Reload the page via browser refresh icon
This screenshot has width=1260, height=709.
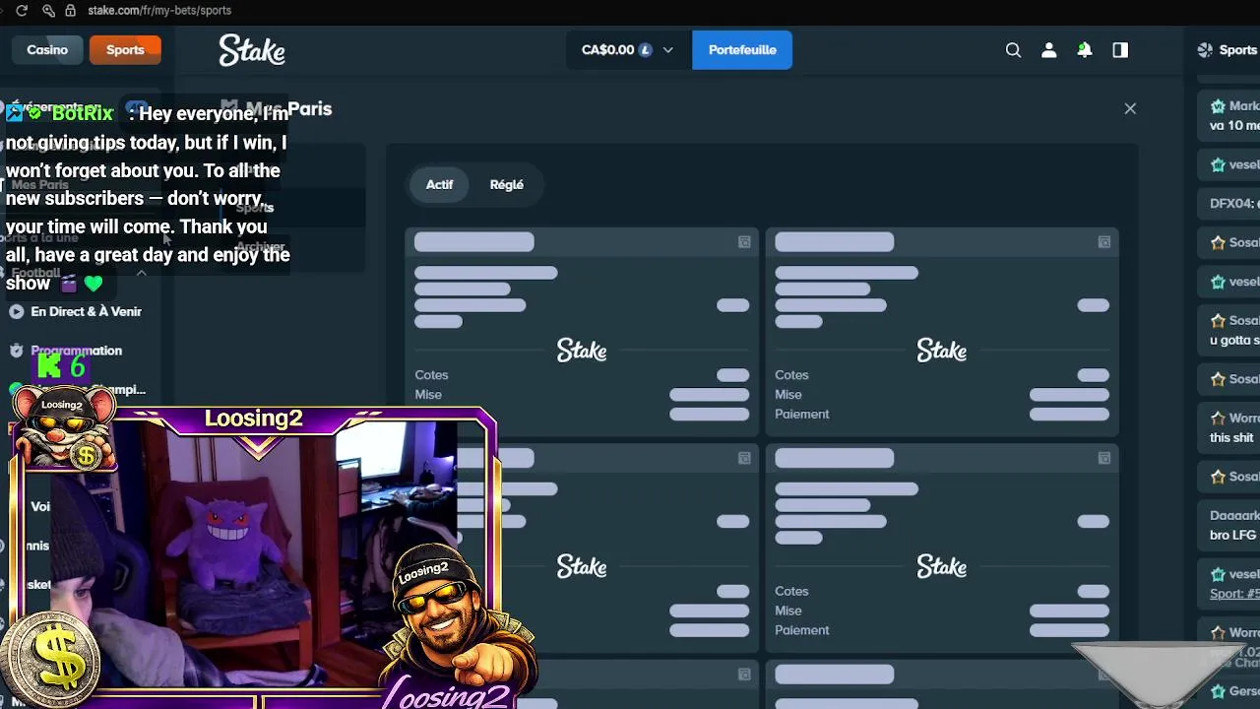[22, 10]
